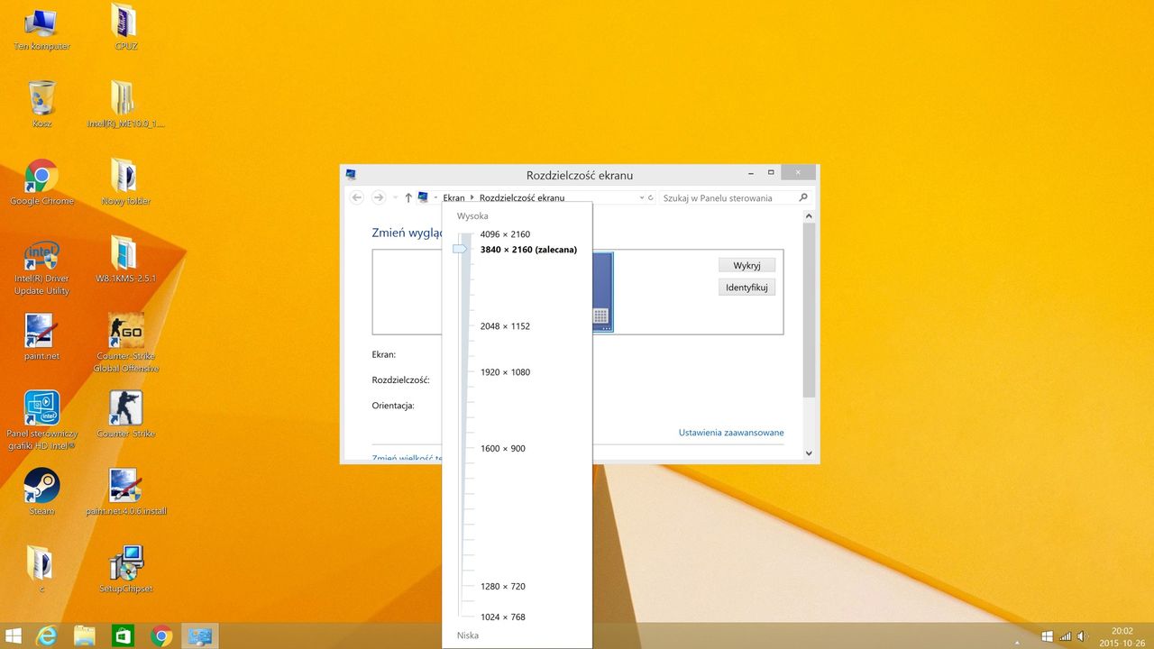
Task: Open Panel sterowniczy grafiki HD Intel
Action: [x=41, y=421]
